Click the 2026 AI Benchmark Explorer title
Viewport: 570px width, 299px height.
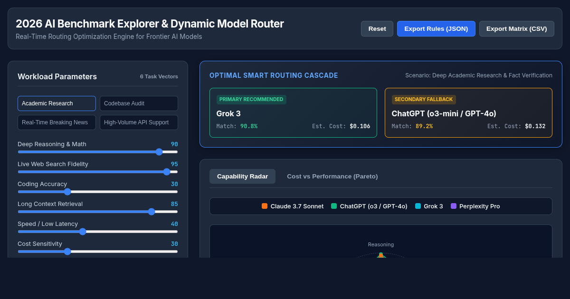coord(150,24)
